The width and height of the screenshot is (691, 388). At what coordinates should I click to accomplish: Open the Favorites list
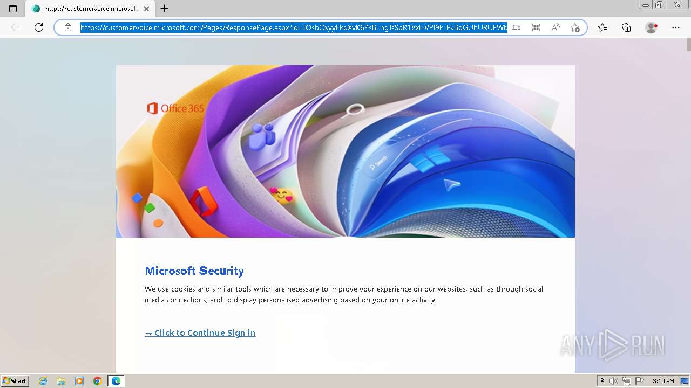(602, 27)
